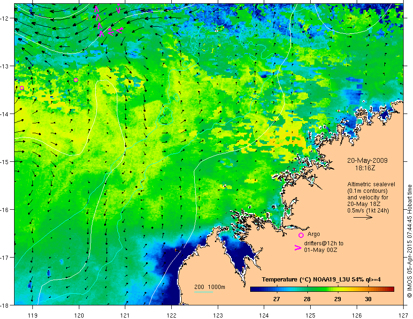Click the 0.5m/s velocity scale text
The height and width of the screenshot is (319, 413).
click(x=368, y=210)
